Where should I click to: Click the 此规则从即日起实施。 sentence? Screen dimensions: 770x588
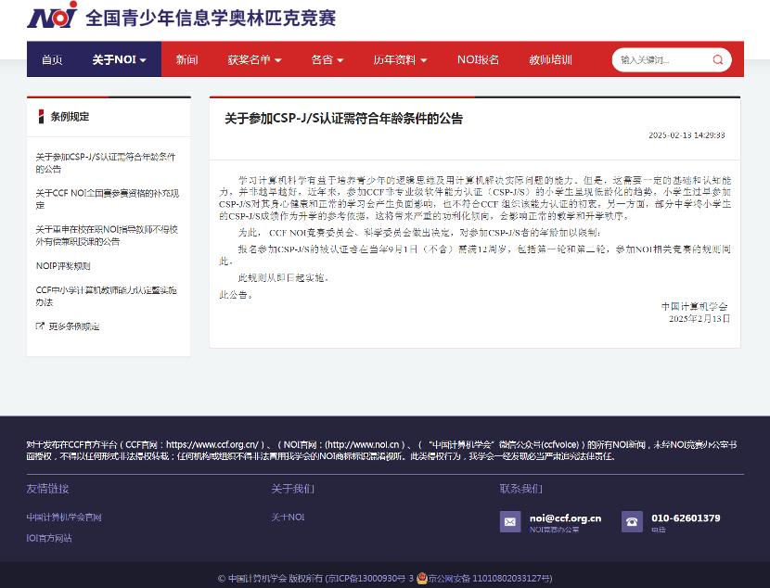283,278
